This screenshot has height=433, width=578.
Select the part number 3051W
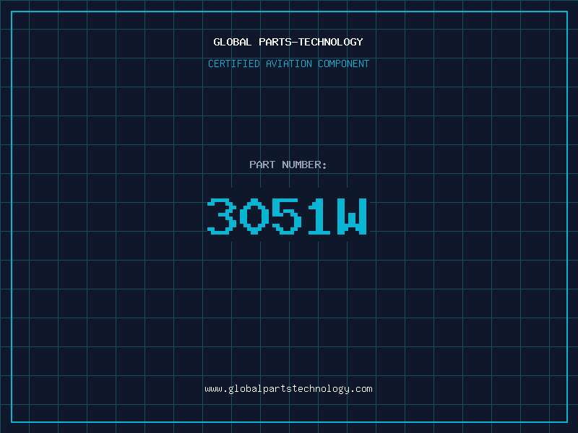pyautogui.click(x=287, y=216)
